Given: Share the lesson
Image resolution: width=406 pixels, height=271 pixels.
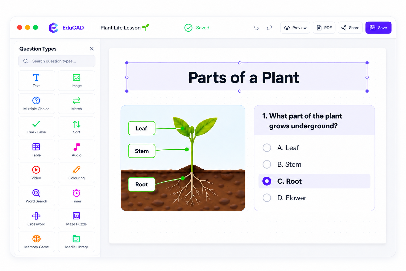Looking at the screenshot, I should 350,28.
